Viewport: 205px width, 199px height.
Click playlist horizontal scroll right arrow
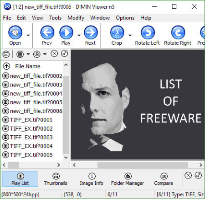click(59, 165)
